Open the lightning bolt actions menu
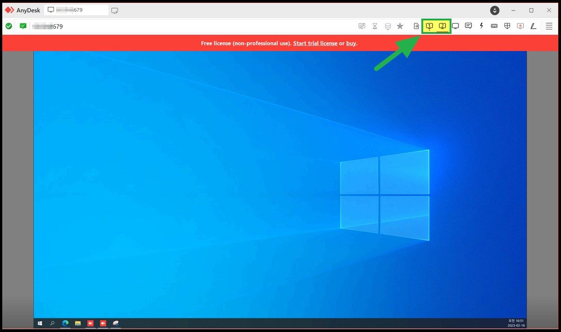The width and height of the screenshot is (561, 332). 482,26
